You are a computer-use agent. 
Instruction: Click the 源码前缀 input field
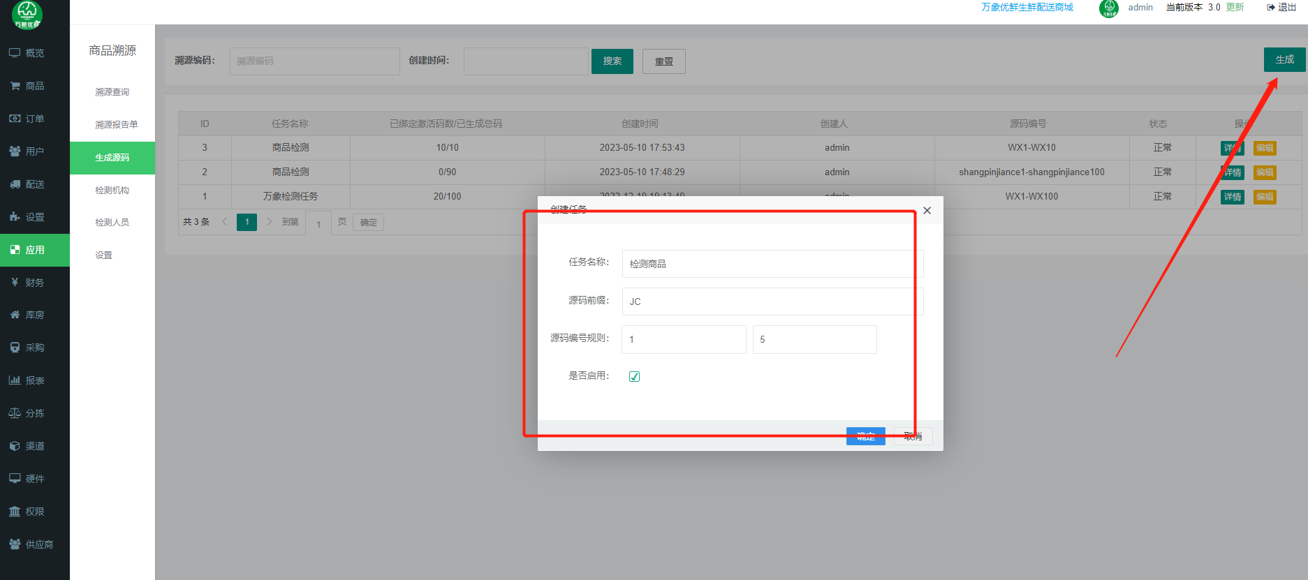pyautogui.click(x=772, y=302)
